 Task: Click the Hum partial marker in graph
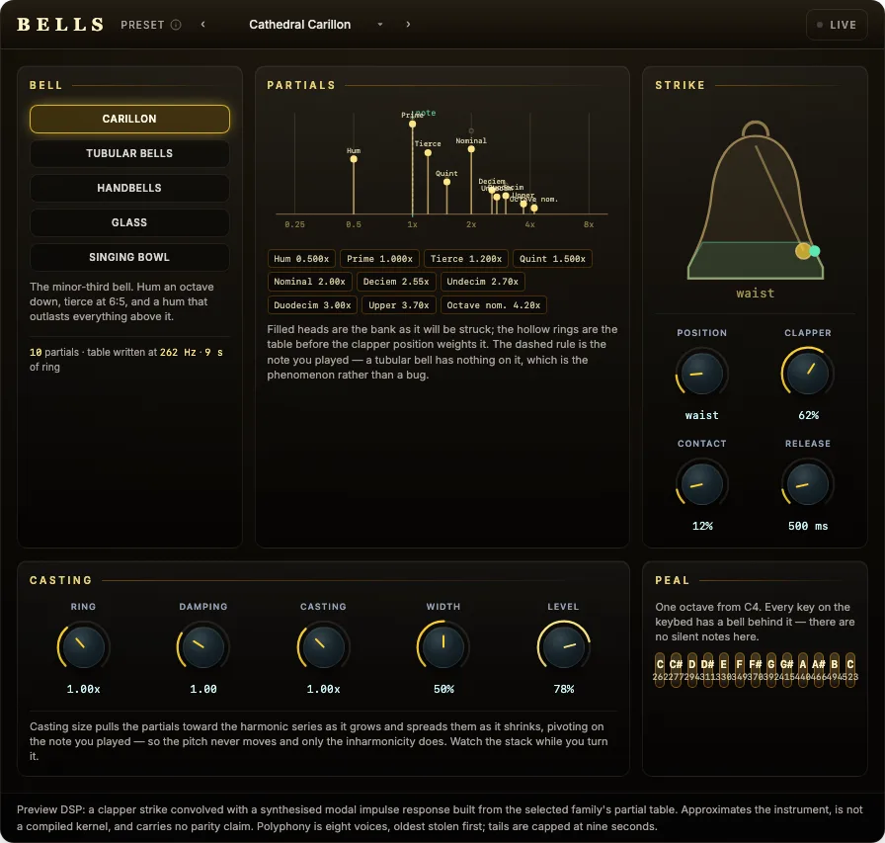pos(354,159)
